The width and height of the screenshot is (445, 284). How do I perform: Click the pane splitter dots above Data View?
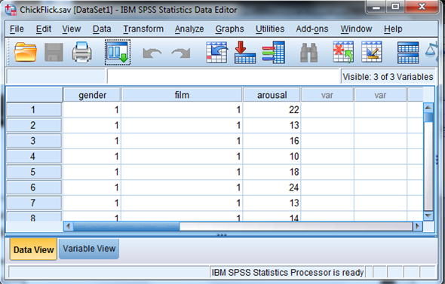click(x=222, y=235)
